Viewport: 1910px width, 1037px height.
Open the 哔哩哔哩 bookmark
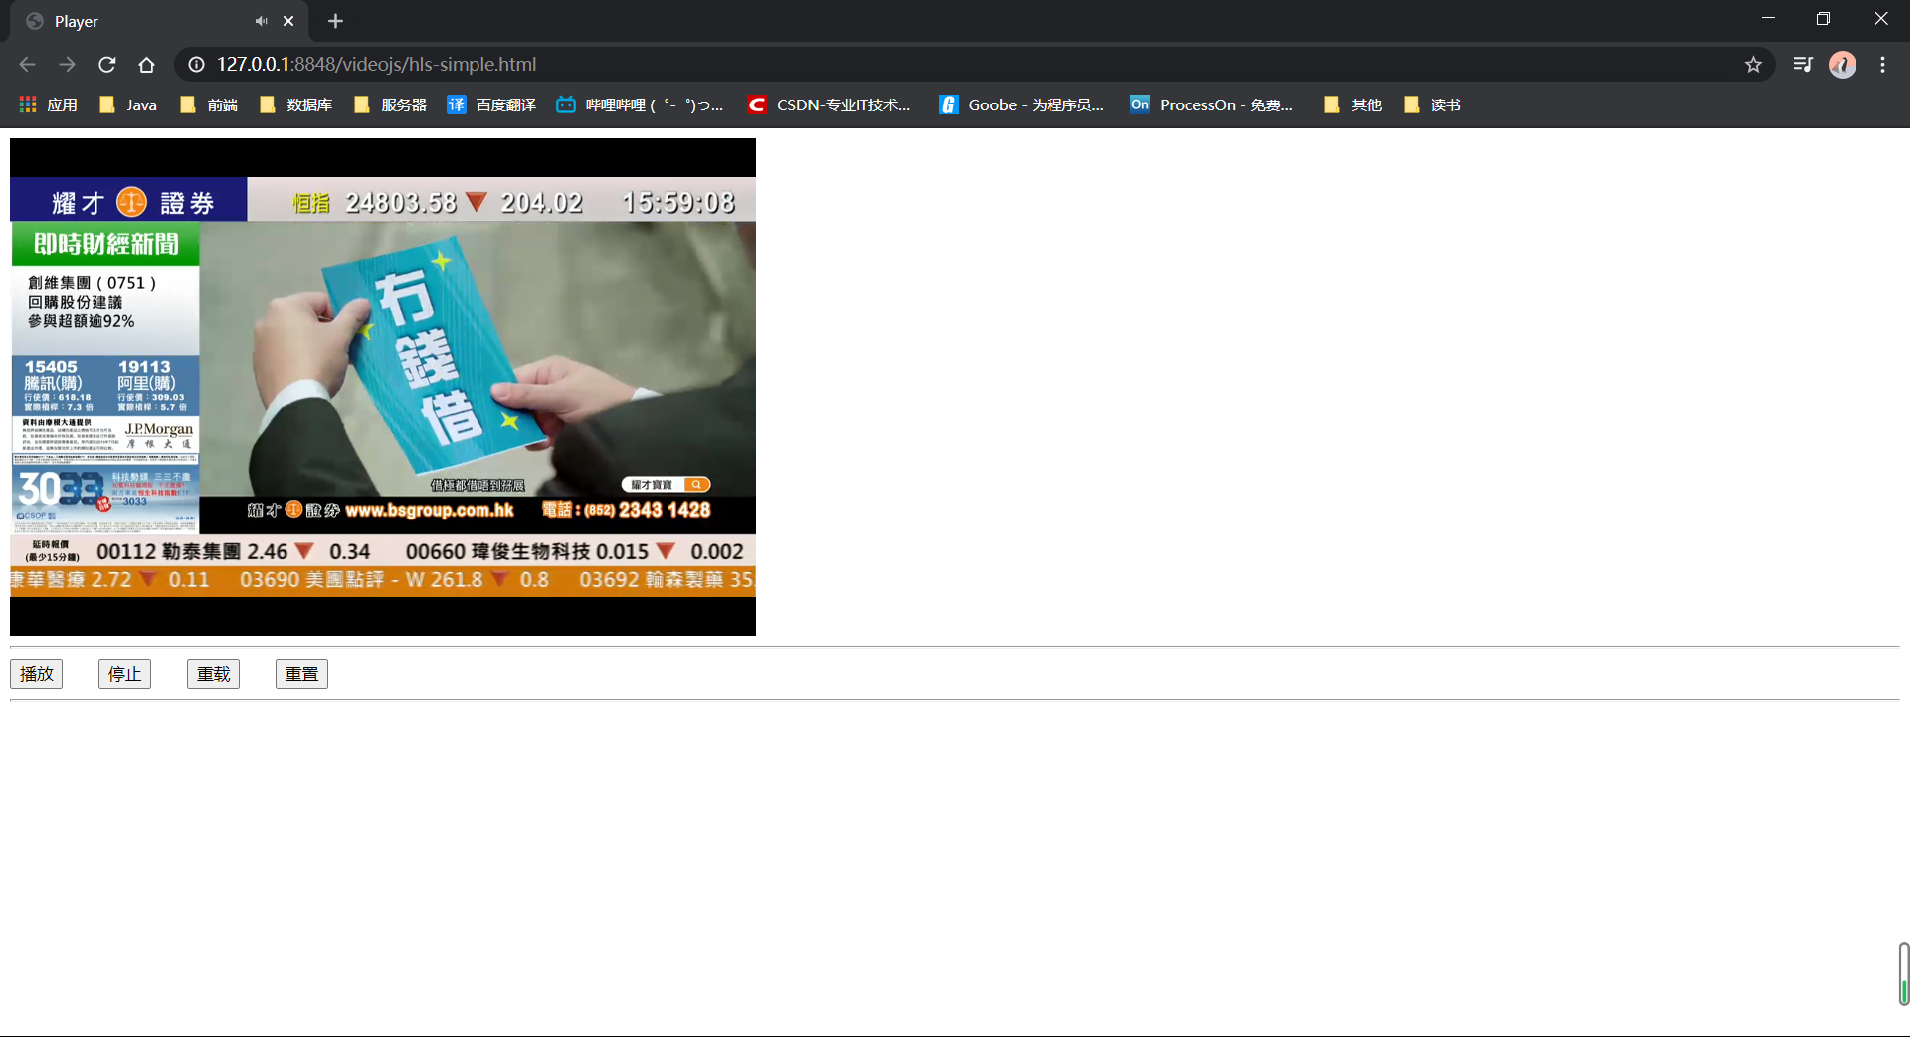tap(640, 104)
